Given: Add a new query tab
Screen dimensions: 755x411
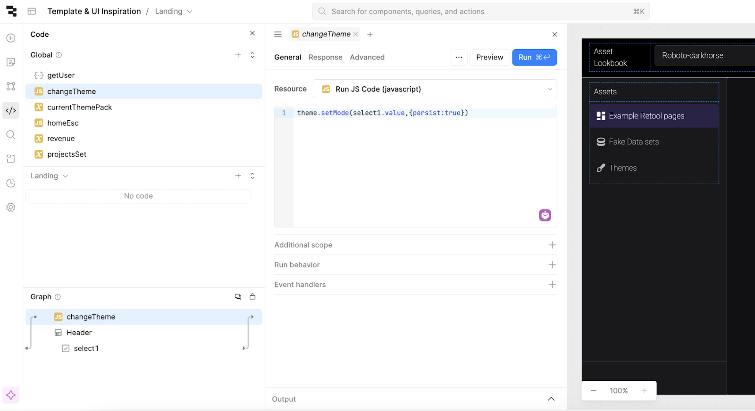Looking at the screenshot, I should tap(370, 34).
